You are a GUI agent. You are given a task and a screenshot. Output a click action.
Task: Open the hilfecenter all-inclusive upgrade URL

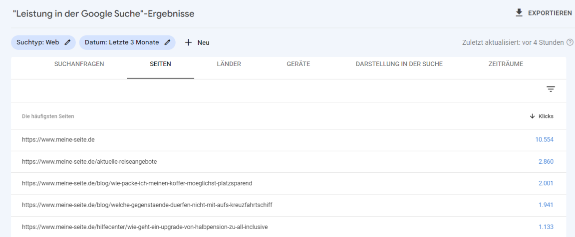(x=145, y=227)
